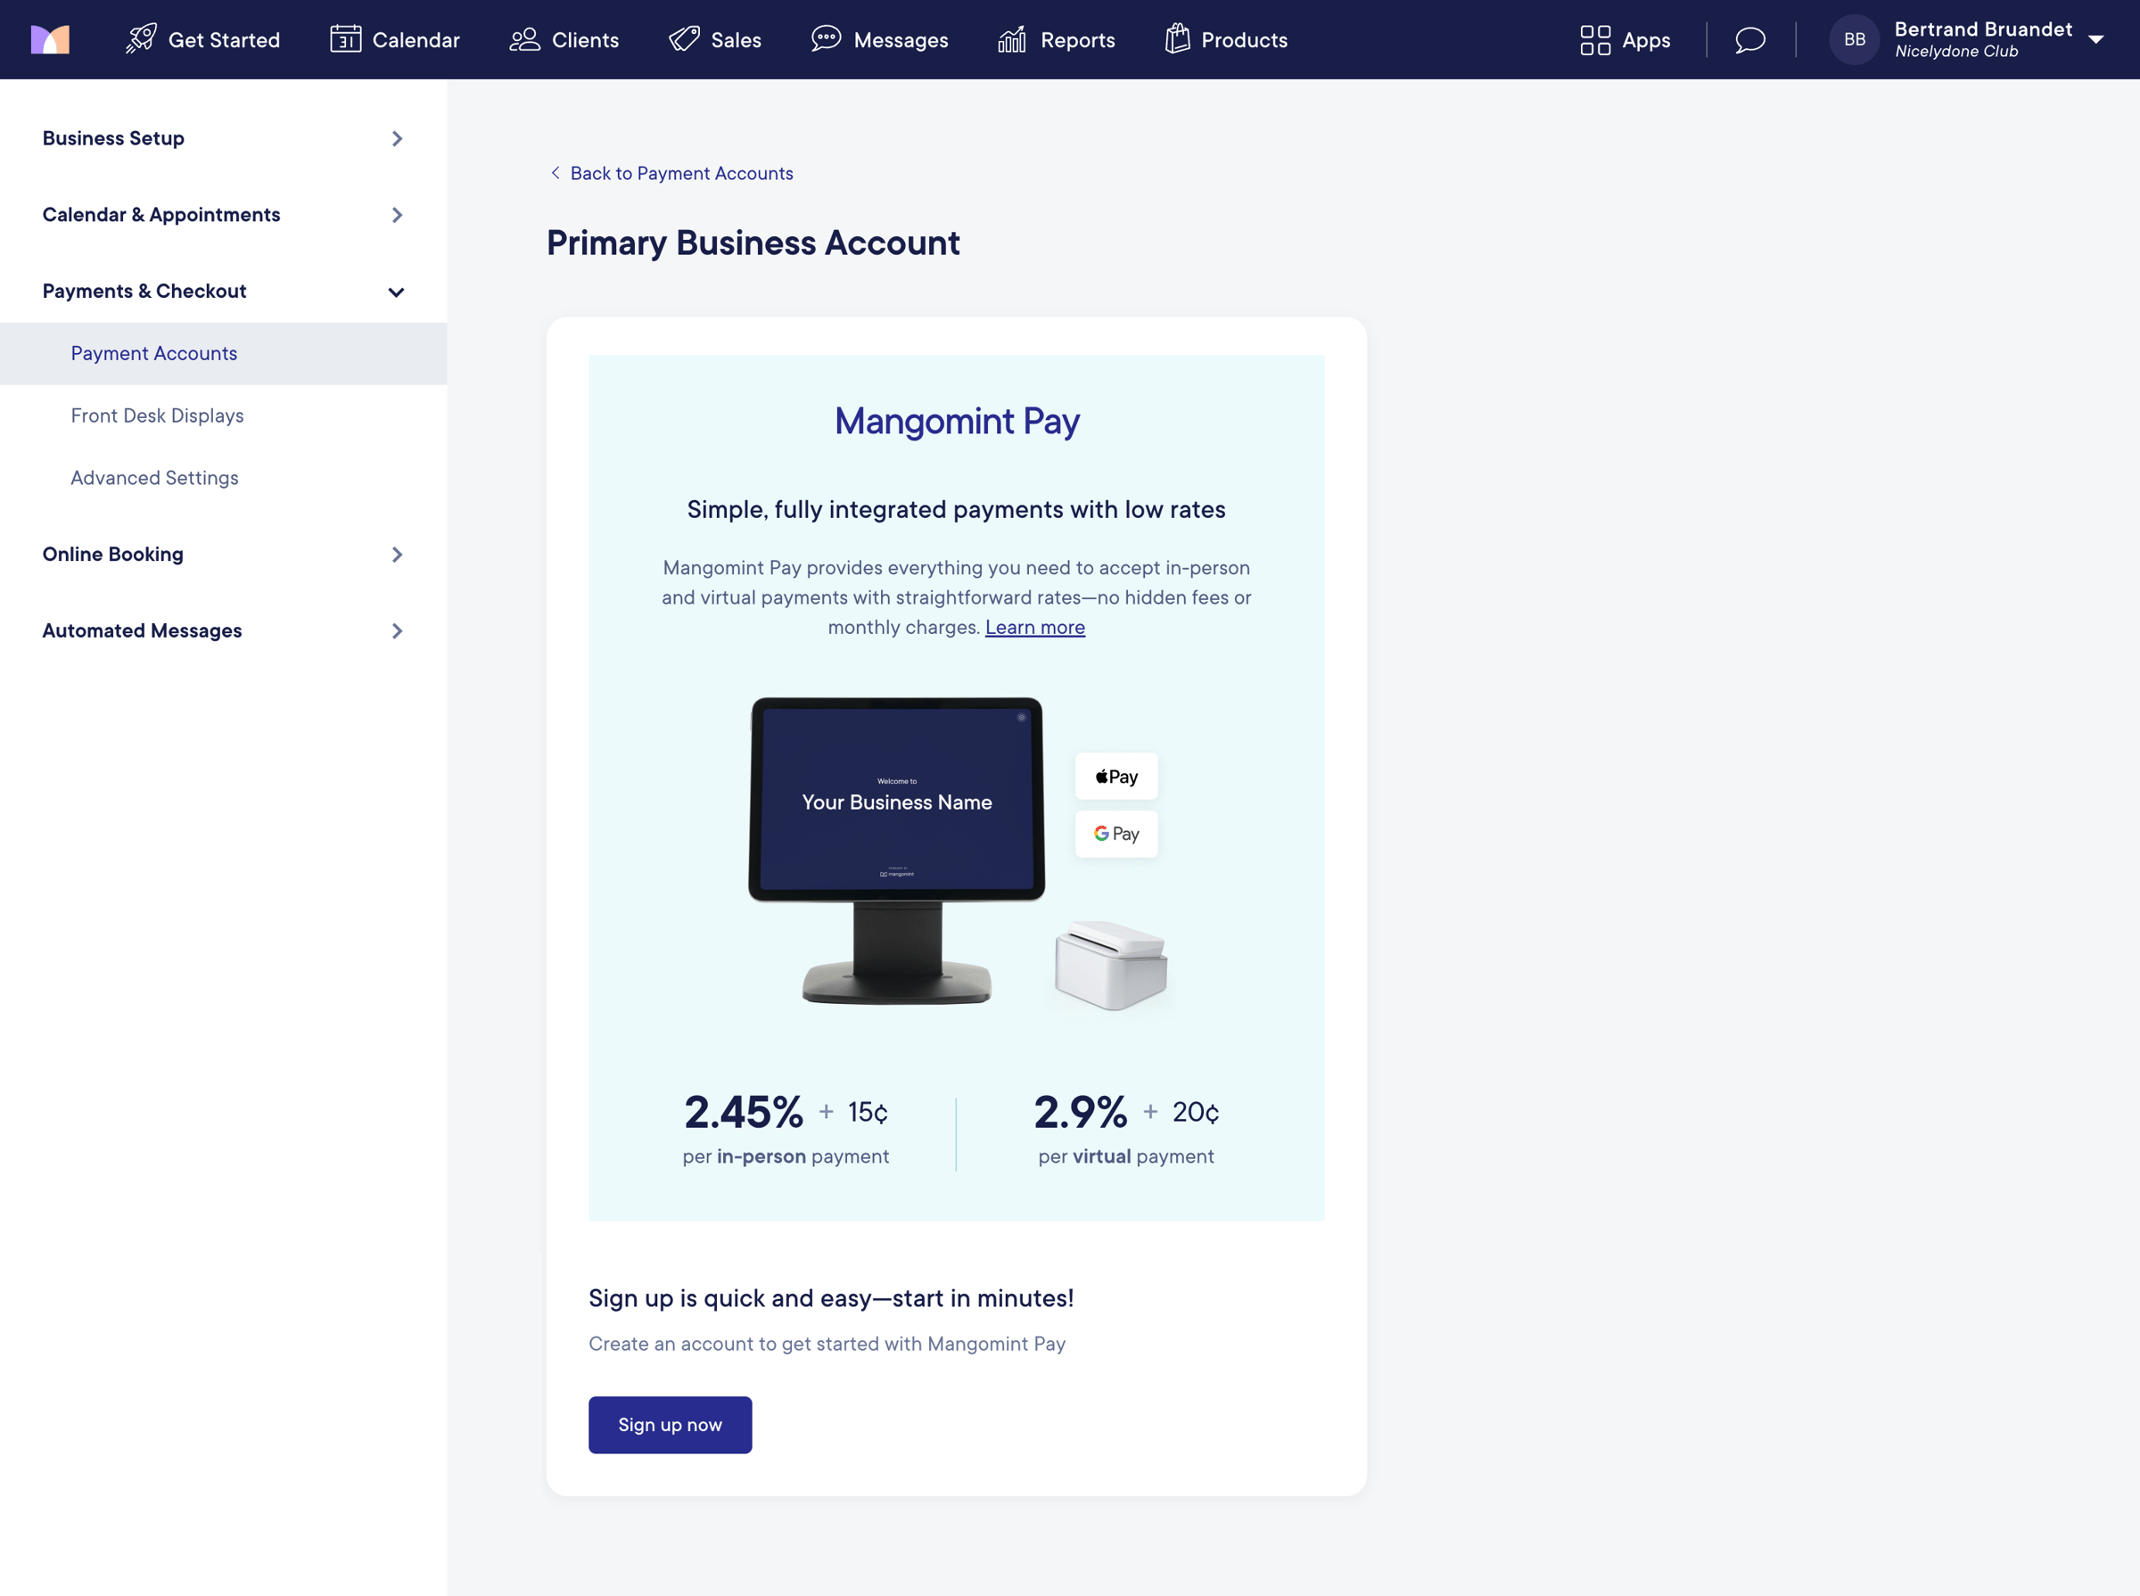Click the Mangomint logo icon
Screen dimensions: 2140x1596
pyautogui.click(x=50, y=39)
